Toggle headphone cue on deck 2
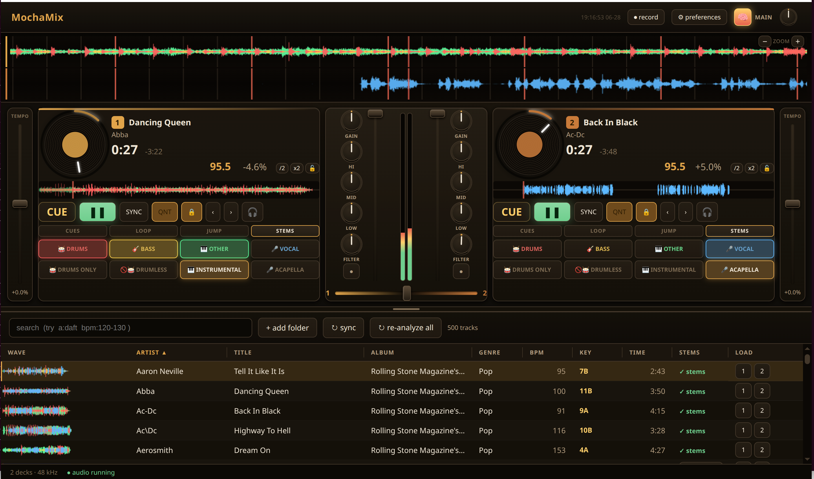This screenshot has height=479, width=814. click(x=707, y=212)
